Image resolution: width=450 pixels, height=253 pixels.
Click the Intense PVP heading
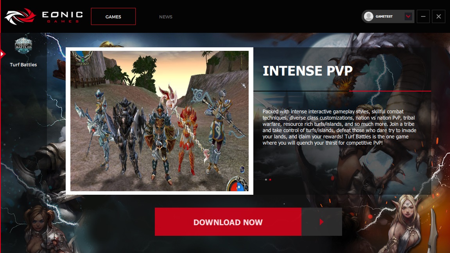(x=308, y=71)
